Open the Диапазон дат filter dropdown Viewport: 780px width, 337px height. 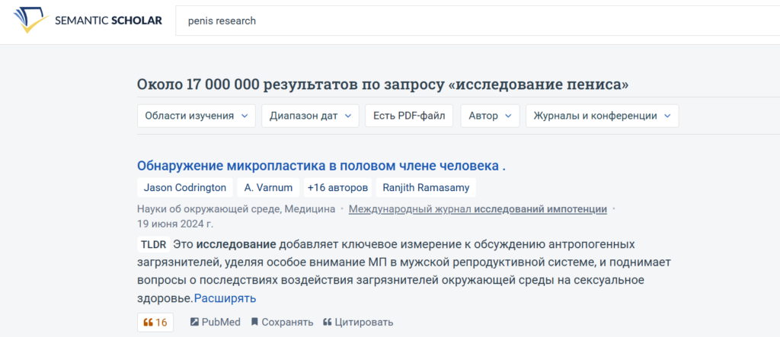[x=311, y=116]
